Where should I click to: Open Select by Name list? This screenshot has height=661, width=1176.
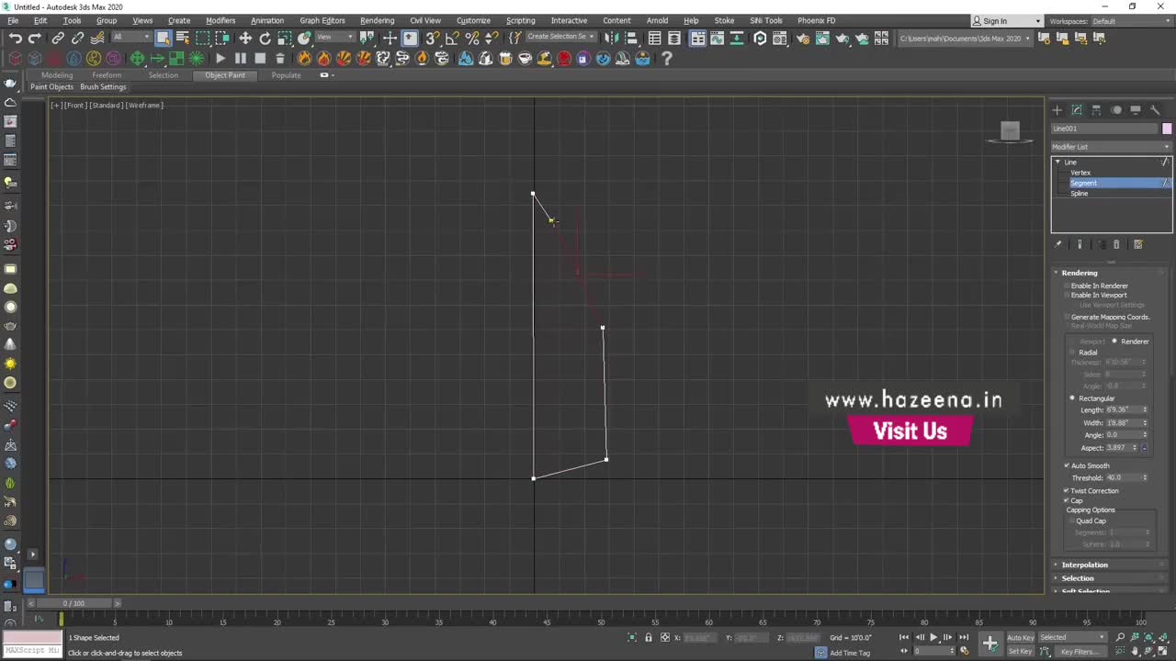182,38
